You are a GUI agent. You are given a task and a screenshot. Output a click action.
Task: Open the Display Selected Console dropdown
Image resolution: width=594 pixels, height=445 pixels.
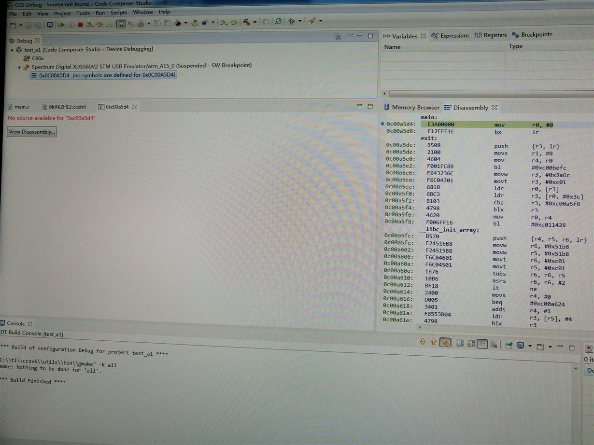[x=530, y=346]
